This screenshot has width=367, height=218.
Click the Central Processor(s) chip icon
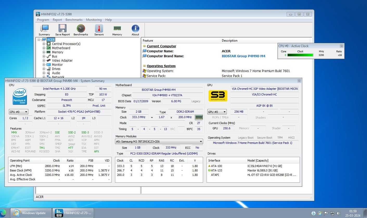48,44
